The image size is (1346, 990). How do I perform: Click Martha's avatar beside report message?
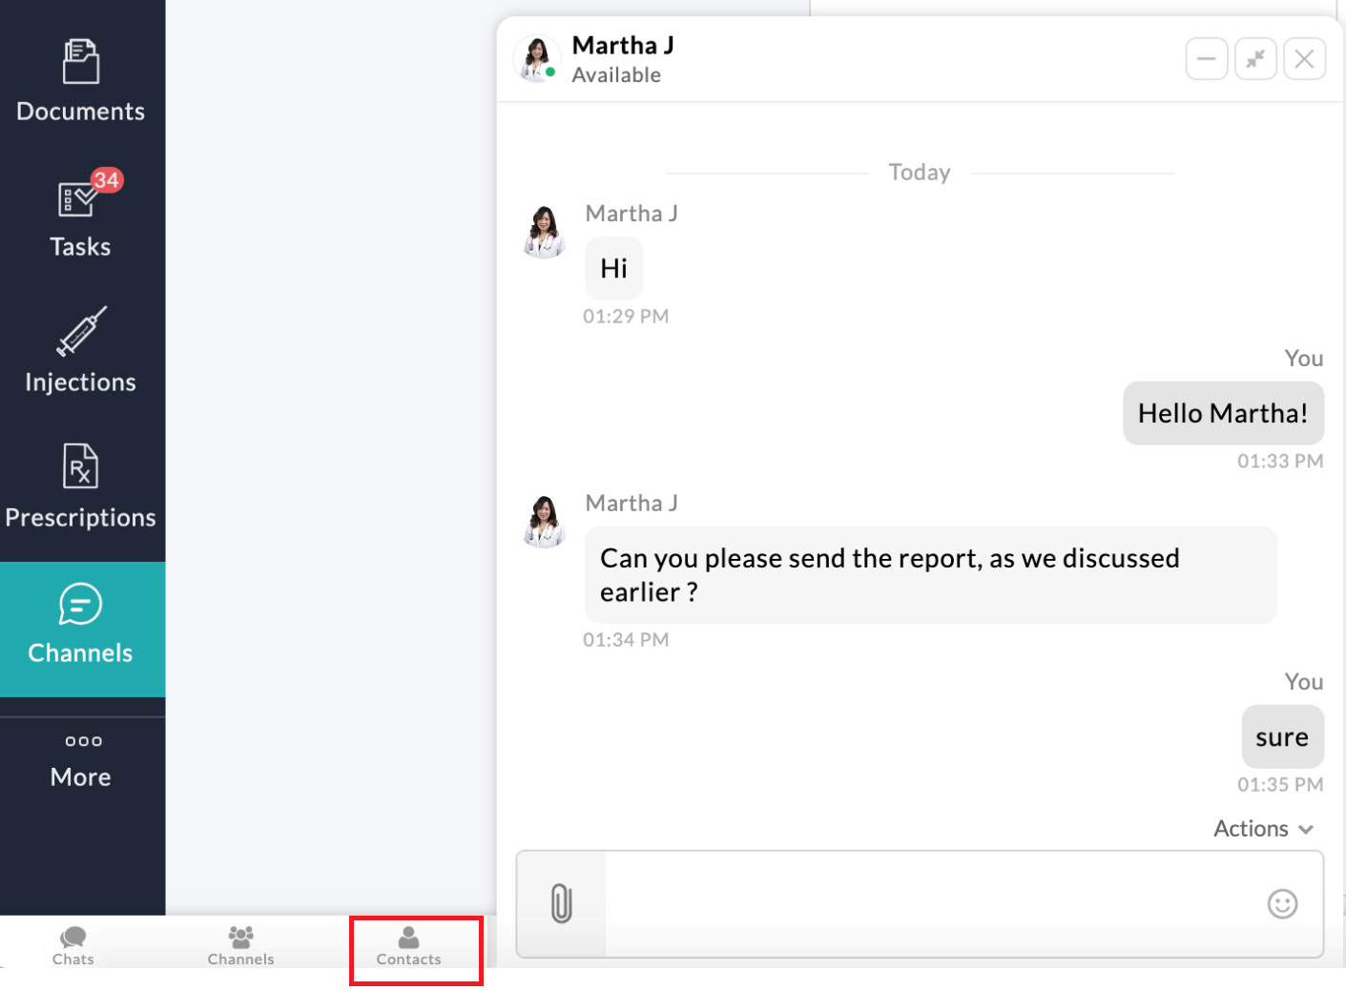(545, 522)
